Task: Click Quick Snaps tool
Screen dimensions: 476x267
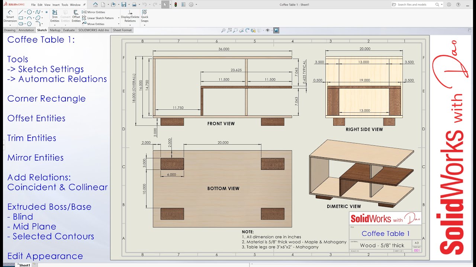Action: (x=145, y=16)
